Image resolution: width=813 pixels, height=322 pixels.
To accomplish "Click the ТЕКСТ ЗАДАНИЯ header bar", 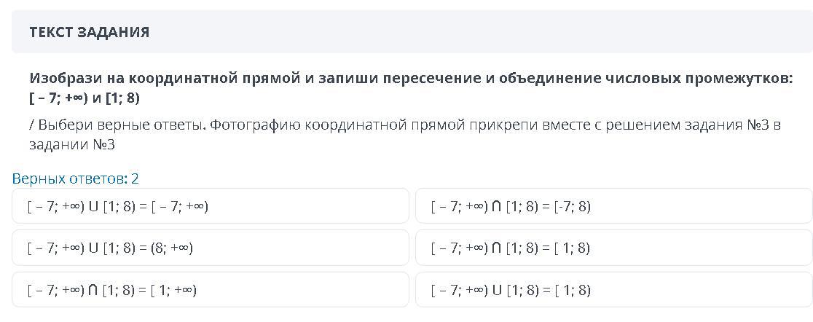I will [412, 32].
